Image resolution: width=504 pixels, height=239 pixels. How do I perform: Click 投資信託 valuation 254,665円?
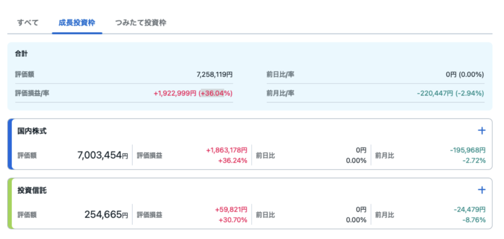coord(106,214)
